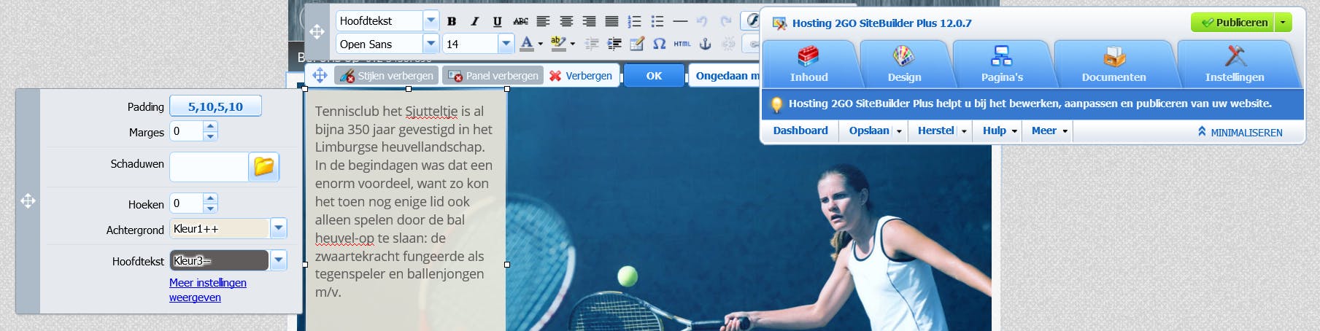Click Verbergen with red cross

click(581, 75)
